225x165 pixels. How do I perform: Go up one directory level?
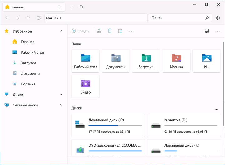click(x=28, y=18)
